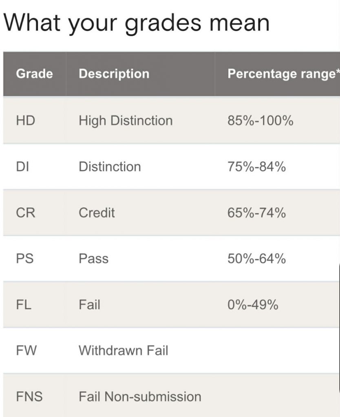
Task: Select the Description column header
Action: (x=114, y=74)
